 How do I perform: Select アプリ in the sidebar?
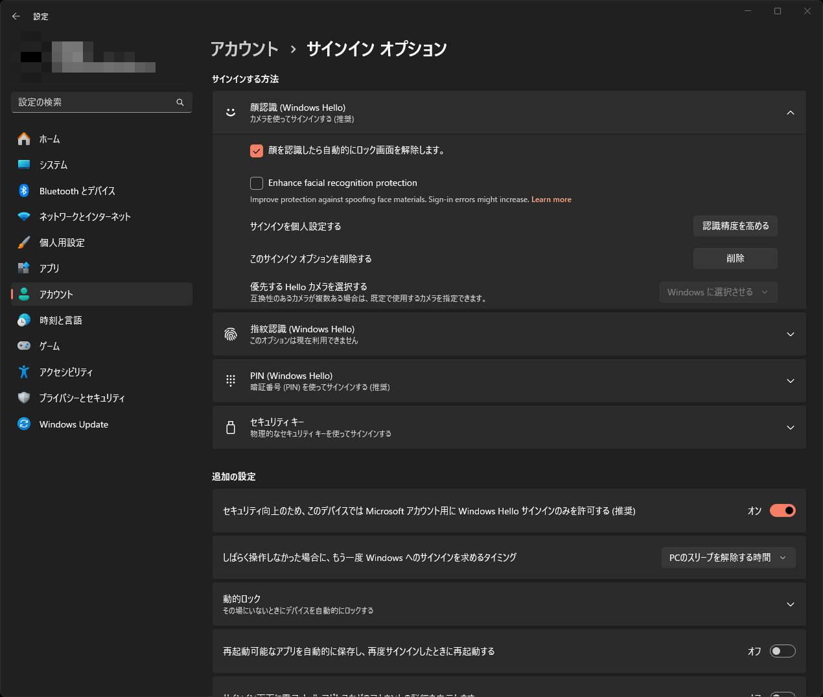pos(102,268)
